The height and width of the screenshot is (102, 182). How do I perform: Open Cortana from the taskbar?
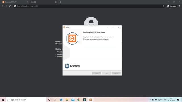pyautogui.click(x=49, y=100)
